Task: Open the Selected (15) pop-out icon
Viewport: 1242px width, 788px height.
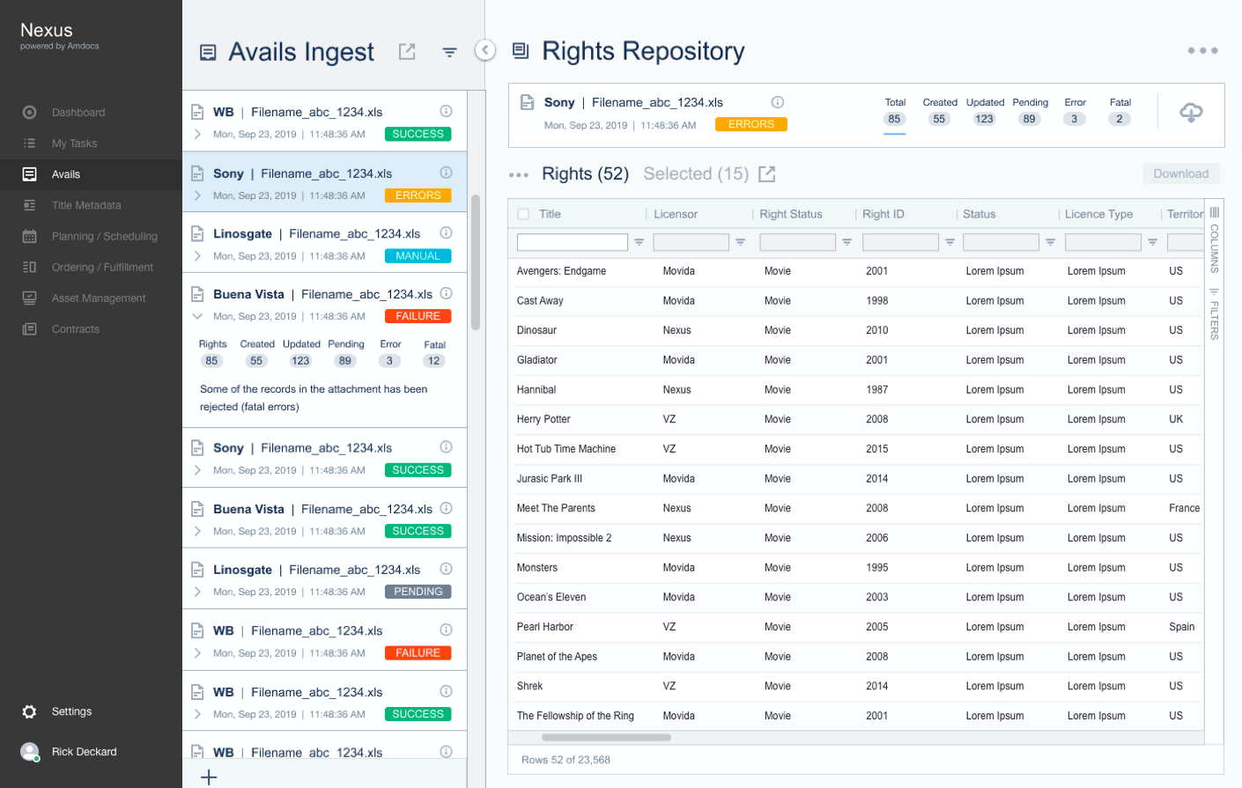Action: (767, 174)
